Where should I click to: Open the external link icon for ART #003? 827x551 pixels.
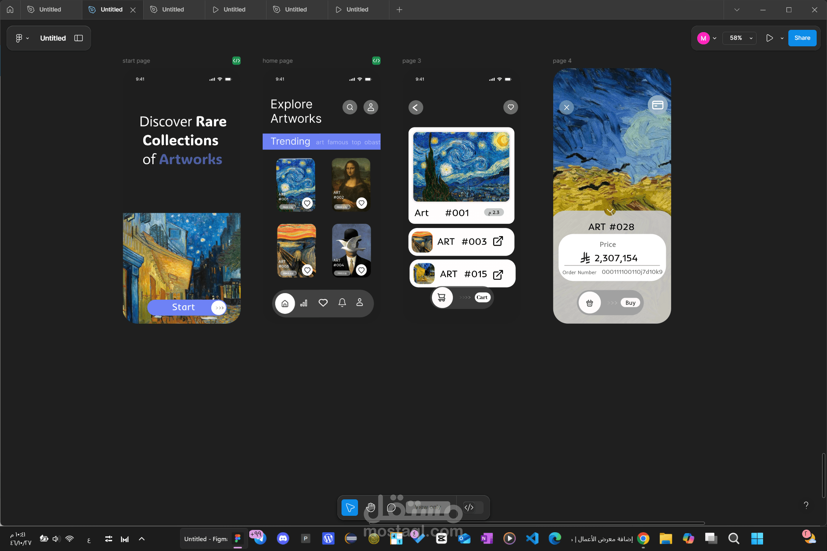click(x=498, y=241)
